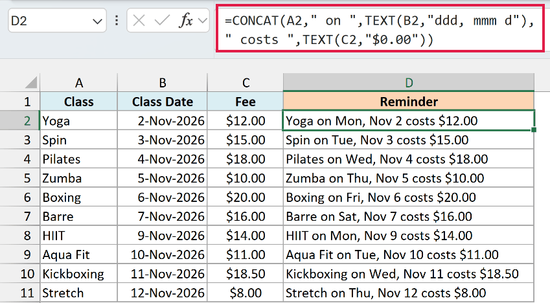Click the 'Boxing on Fri, Nov 6' reminder cell
Image resolution: width=550 pixels, height=303 pixels.
(409, 197)
